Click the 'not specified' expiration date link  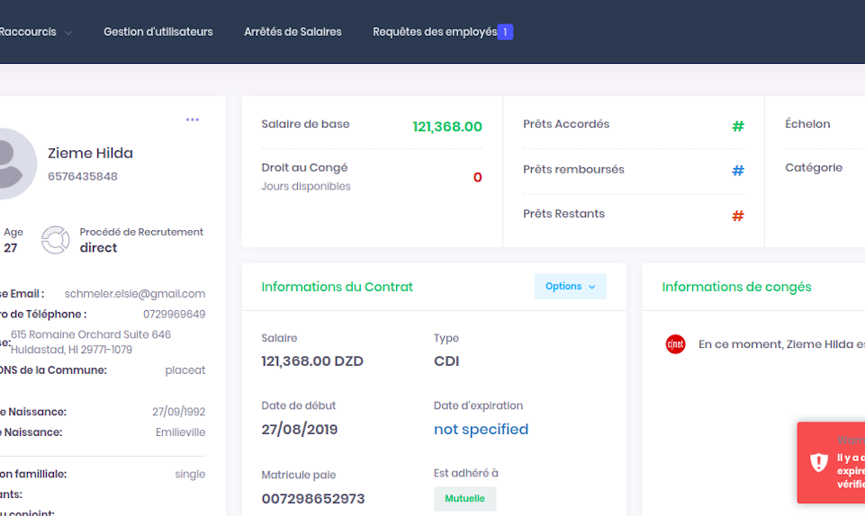(x=481, y=430)
